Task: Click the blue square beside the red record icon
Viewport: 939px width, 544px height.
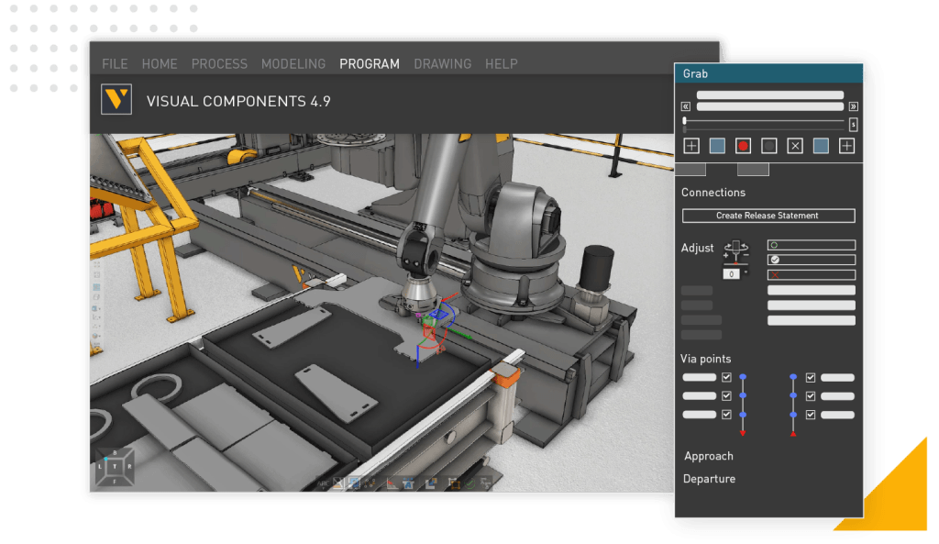Action: (717, 146)
